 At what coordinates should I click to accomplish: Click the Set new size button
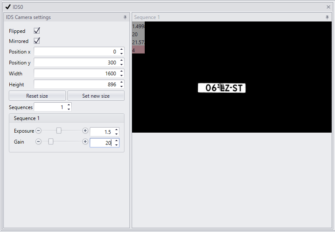tap(96, 96)
